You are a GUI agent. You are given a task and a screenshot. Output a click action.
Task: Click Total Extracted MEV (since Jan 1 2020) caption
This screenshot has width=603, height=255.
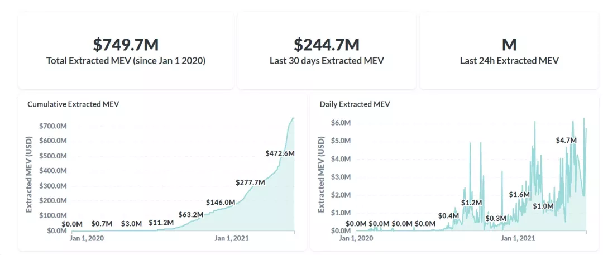click(x=126, y=60)
